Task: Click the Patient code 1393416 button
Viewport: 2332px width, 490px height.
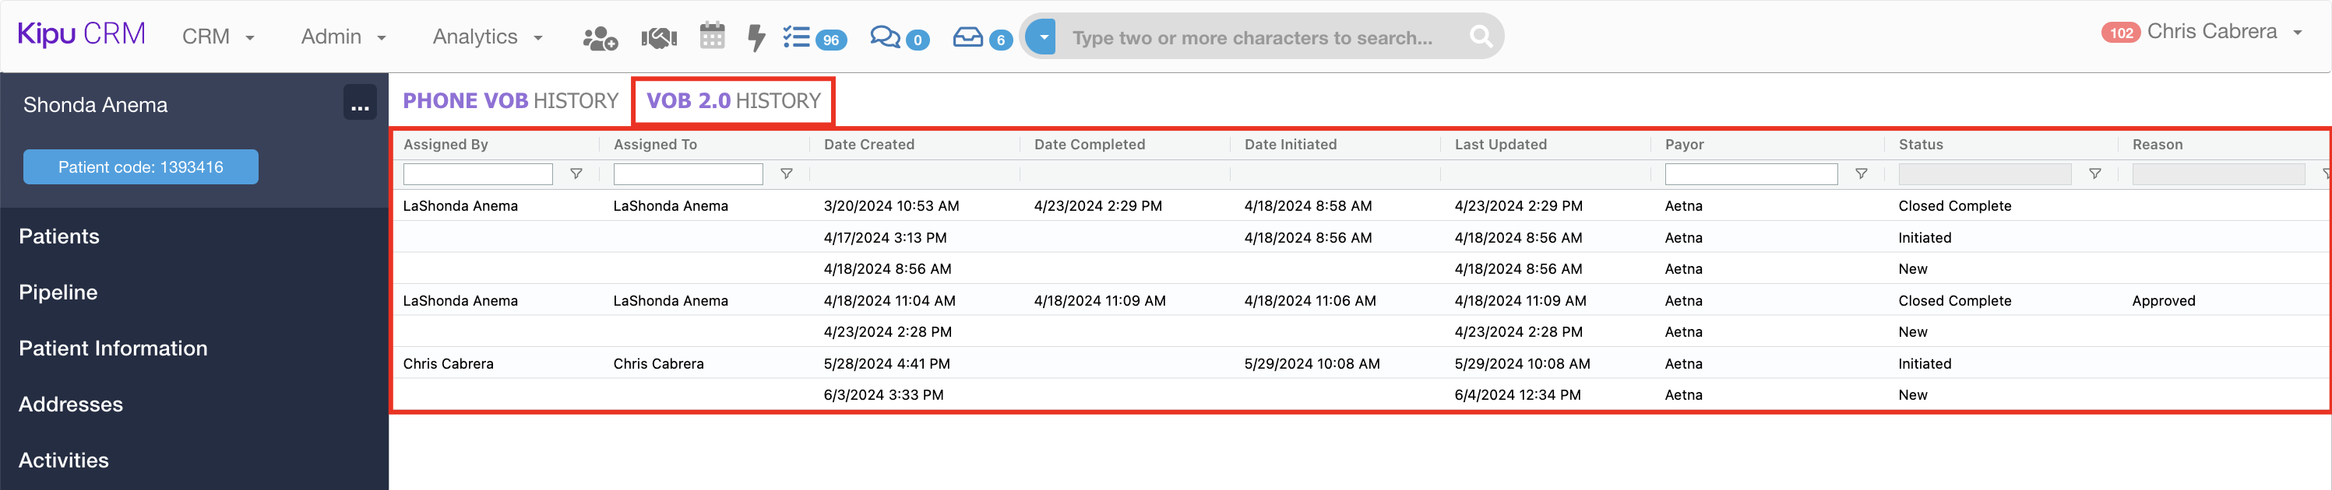Action: 140,167
